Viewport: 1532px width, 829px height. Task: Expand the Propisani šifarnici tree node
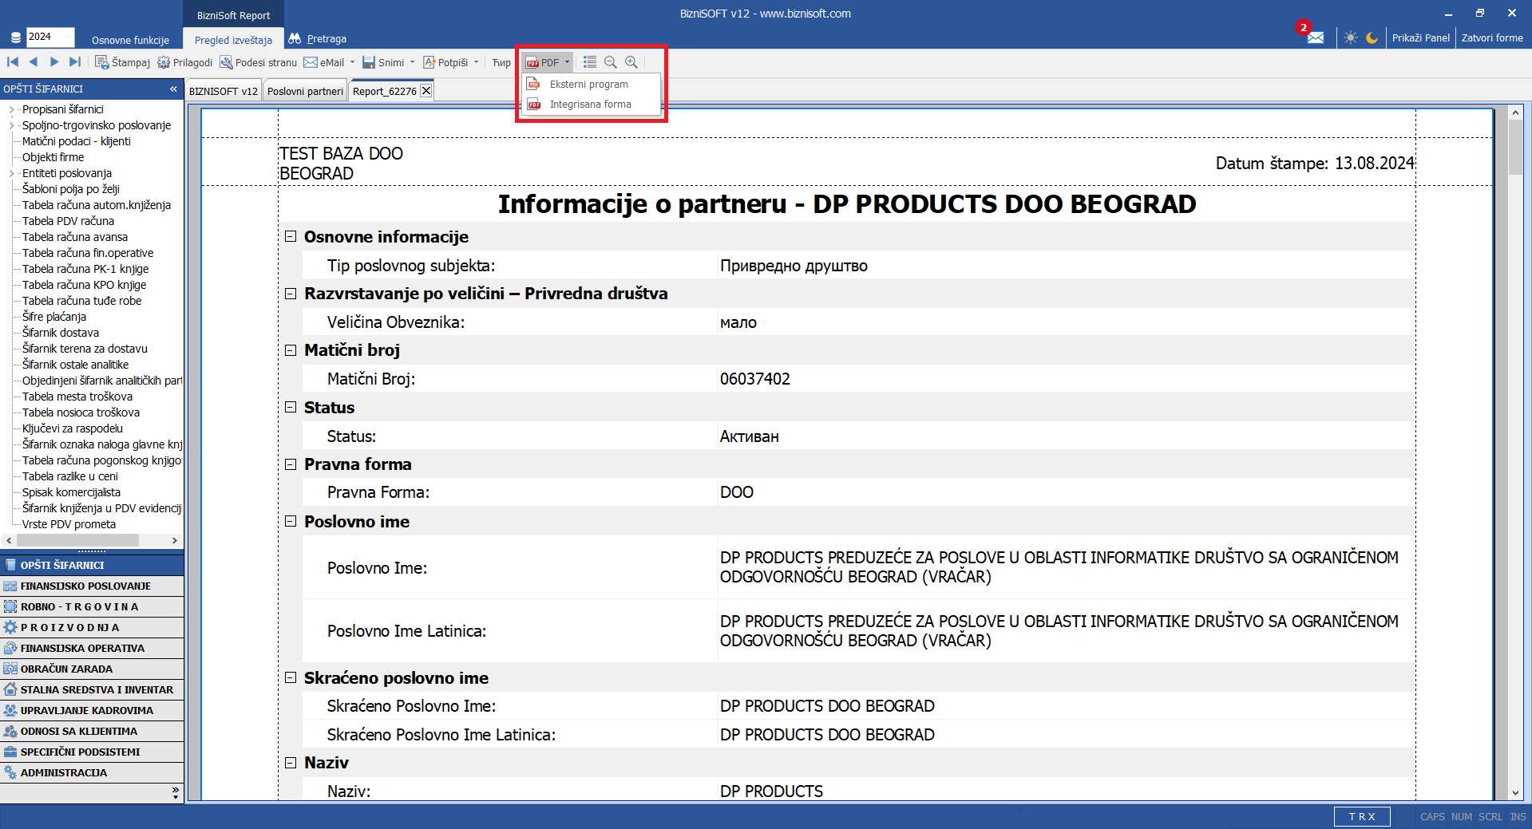(x=11, y=109)
